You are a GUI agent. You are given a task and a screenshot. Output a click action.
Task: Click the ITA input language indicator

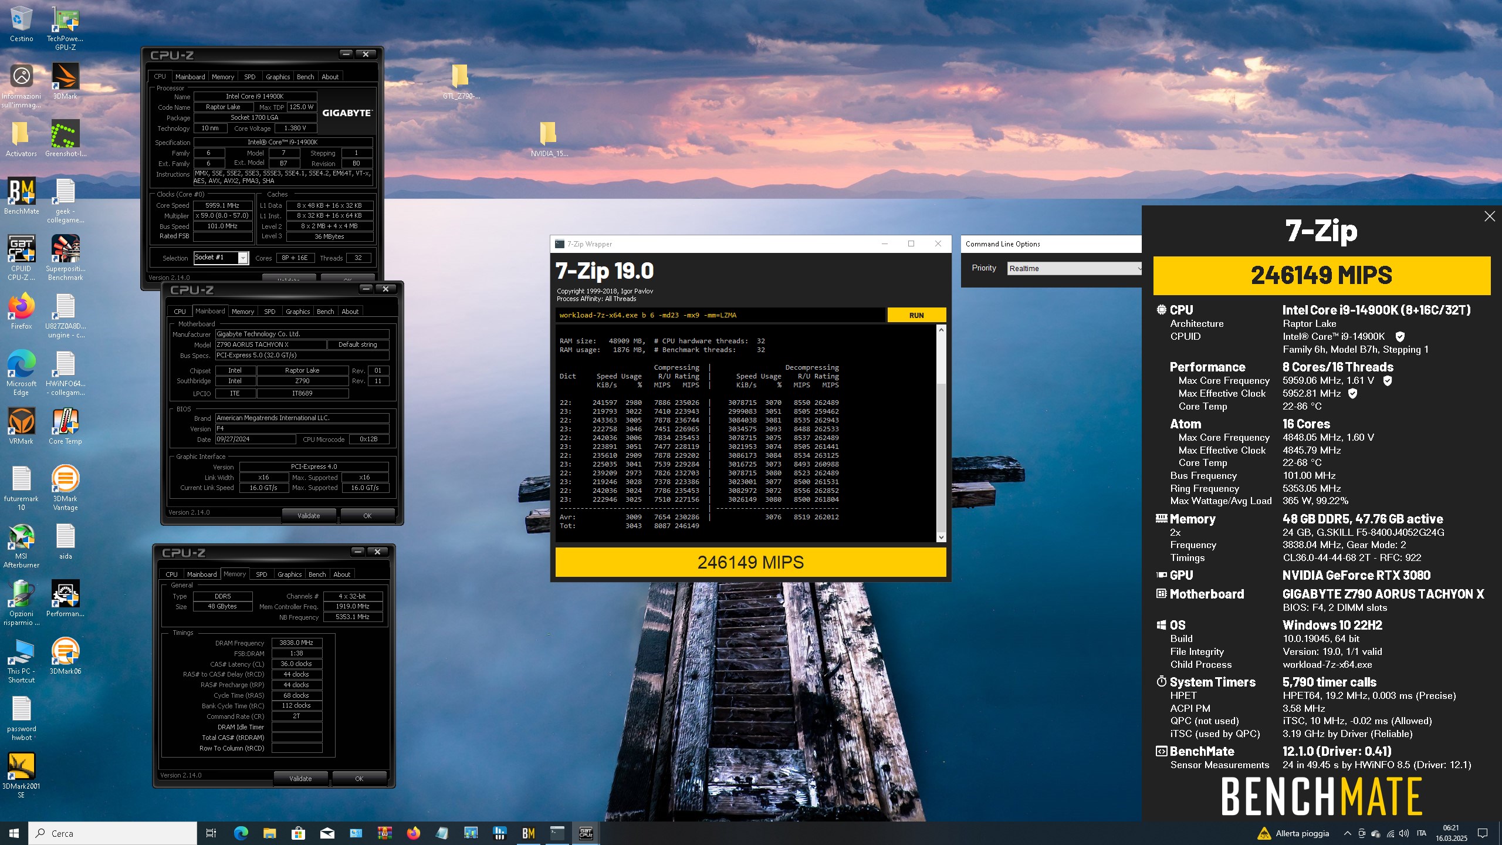1421,833
